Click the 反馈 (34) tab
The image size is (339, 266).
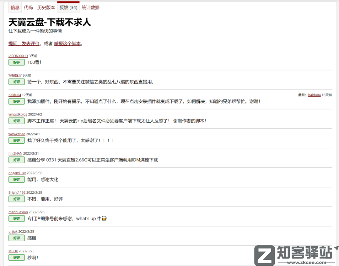coord(68,7)
